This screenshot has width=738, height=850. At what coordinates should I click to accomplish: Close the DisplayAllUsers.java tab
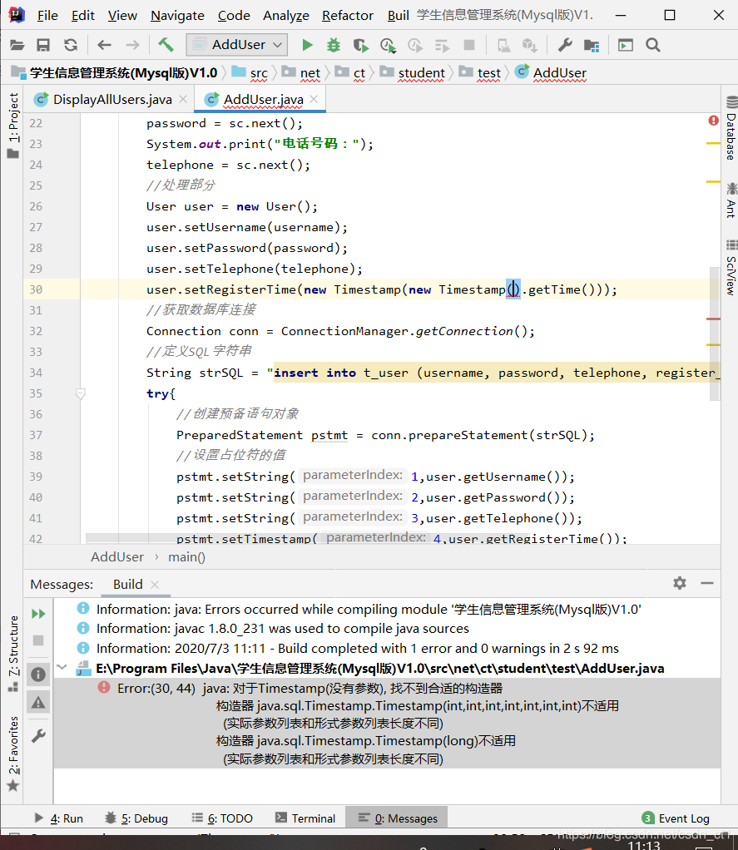[183, 99]
